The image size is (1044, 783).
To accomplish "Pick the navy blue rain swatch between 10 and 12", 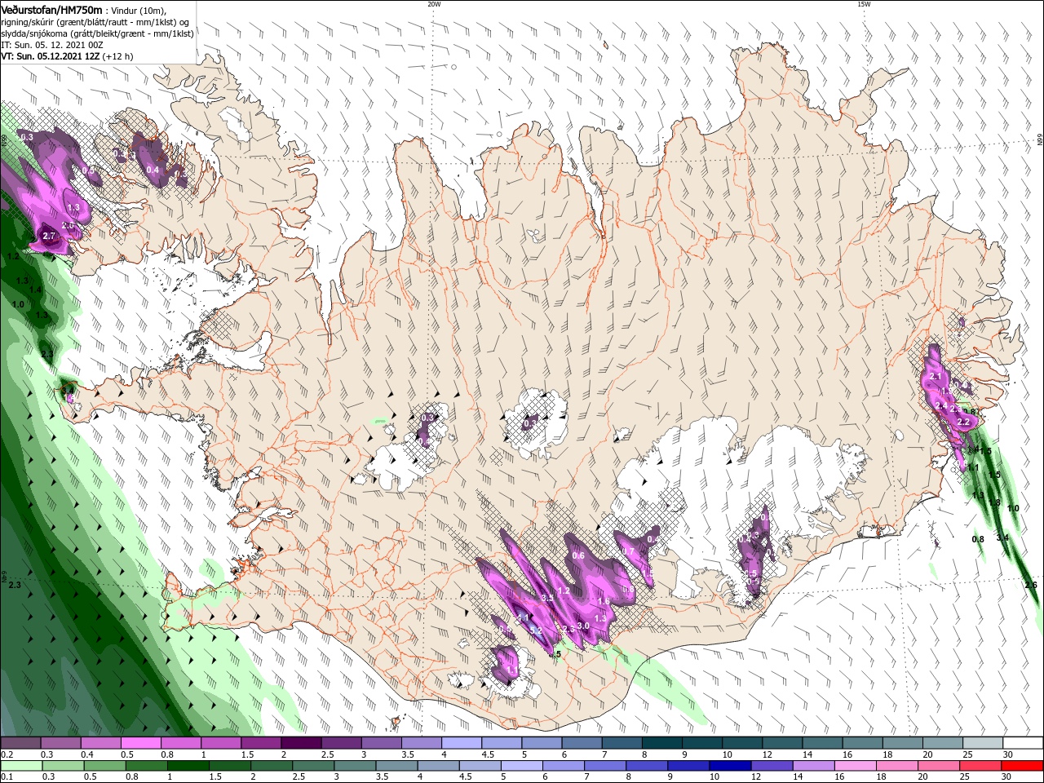I will click(x=731, y=766).
